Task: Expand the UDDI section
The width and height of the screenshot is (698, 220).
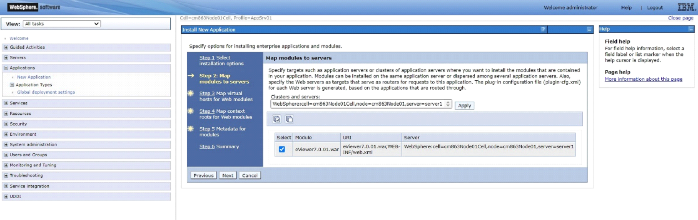Action: 6,196
